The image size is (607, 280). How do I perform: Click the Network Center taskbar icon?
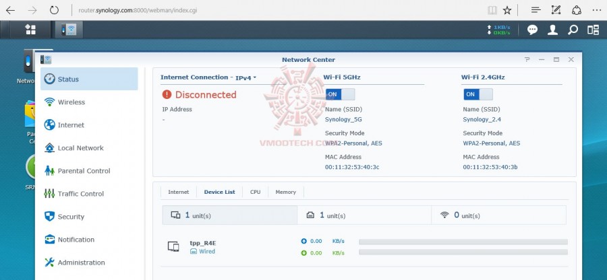coord(69,30)
